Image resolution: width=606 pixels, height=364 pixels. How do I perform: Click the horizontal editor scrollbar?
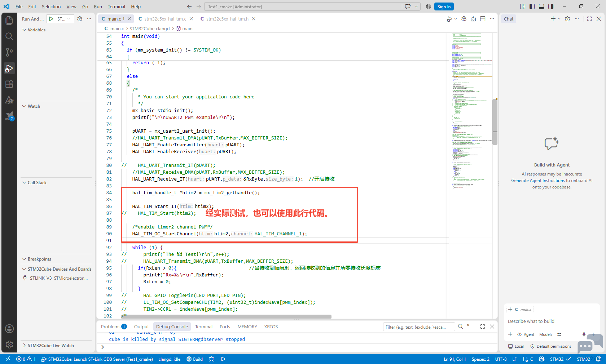click(x=226, y=317)
